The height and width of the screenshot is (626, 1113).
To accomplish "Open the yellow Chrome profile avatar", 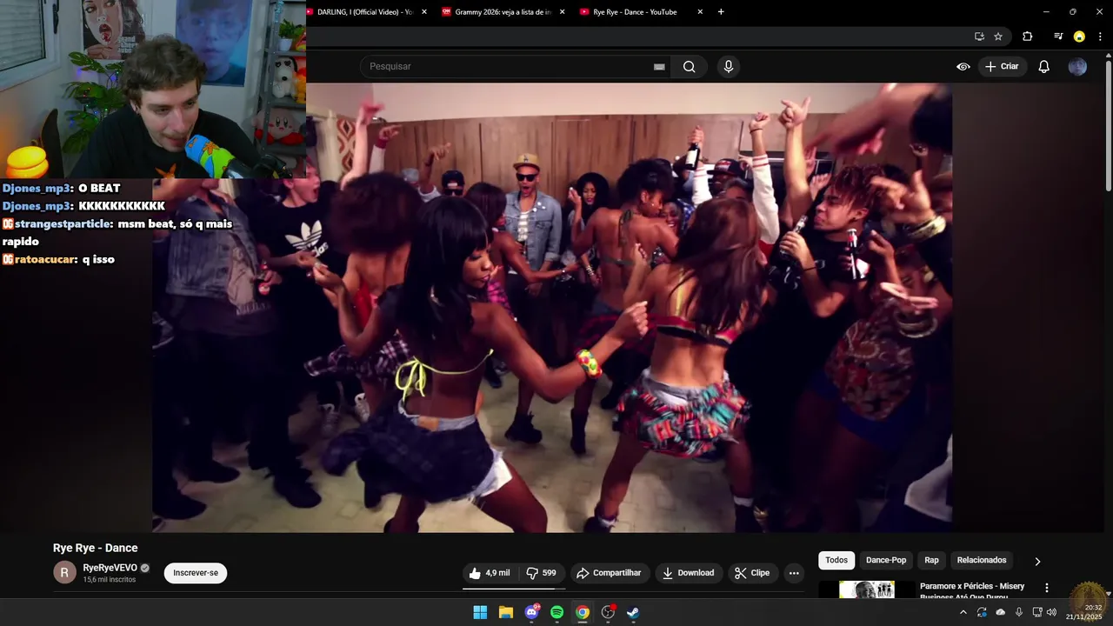I will pos(1079,37).
